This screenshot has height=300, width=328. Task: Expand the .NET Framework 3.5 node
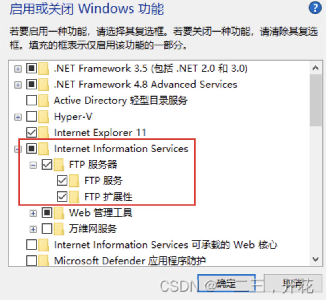[x=18, y=69]
